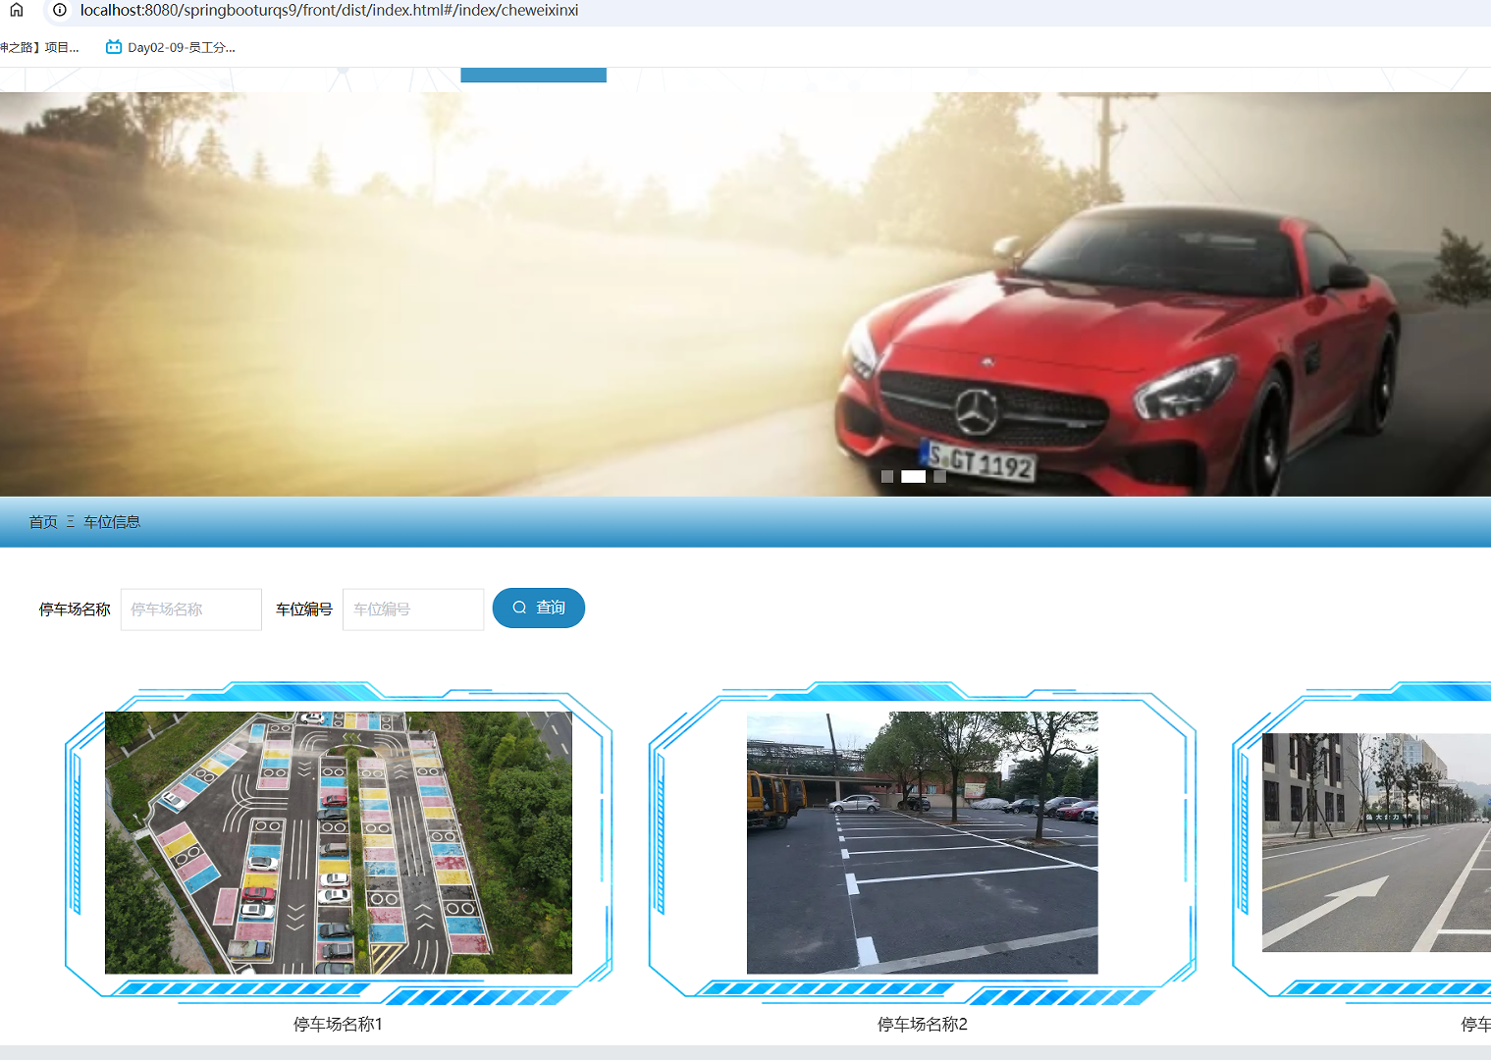Open the 项目... bookmark

39,47
